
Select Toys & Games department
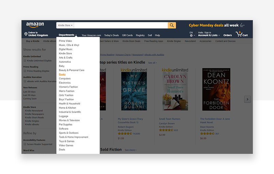(x=66, y=141)
